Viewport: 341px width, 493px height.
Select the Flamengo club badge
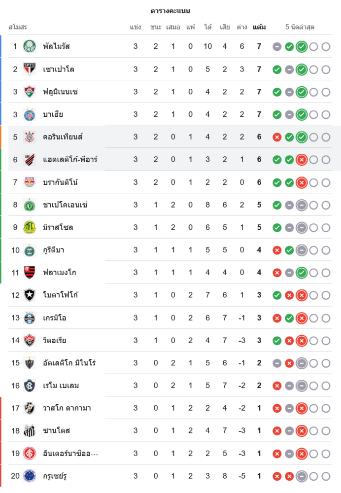30,273
